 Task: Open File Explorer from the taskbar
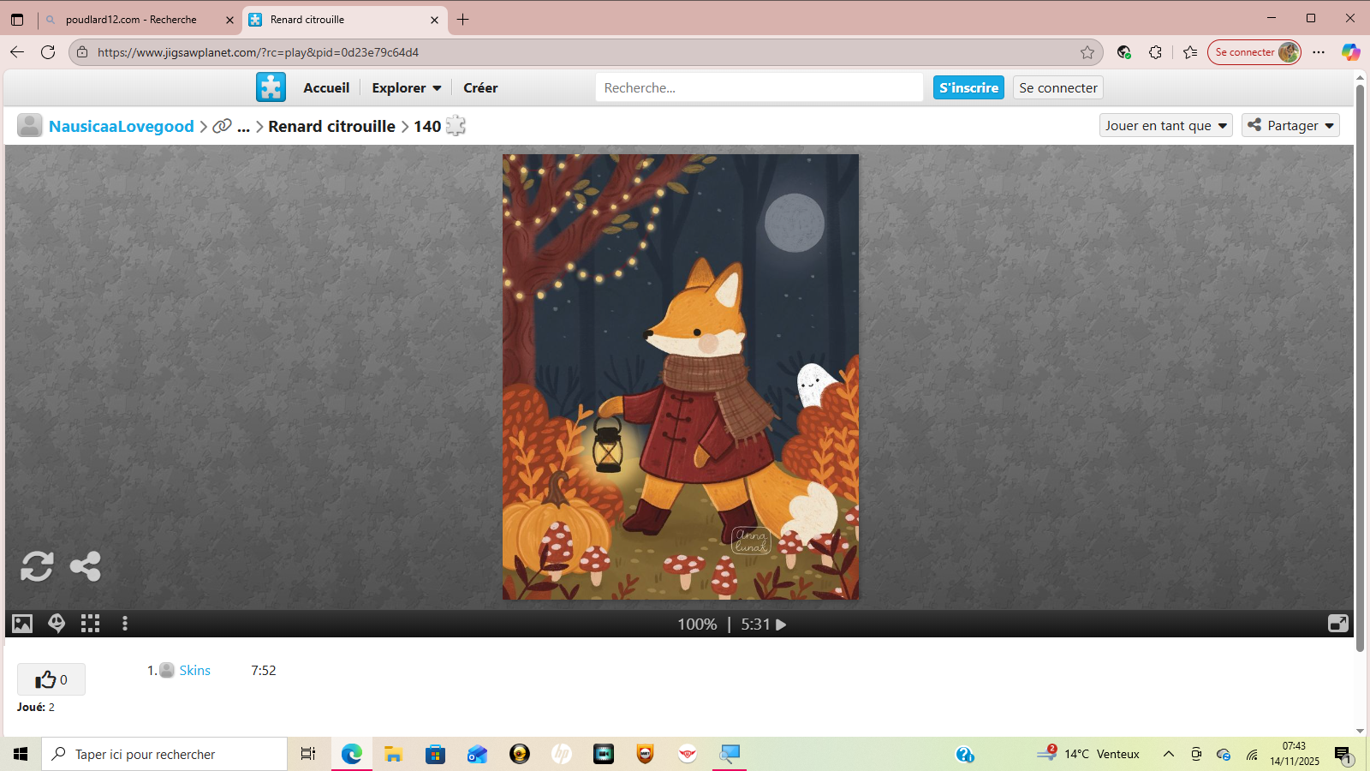(x=393, y=754)
